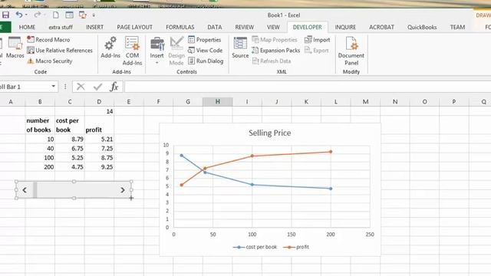The height and width of the screenshot is (276, 491).
Task: Open Expansion Packs
Action: point(276,50)
